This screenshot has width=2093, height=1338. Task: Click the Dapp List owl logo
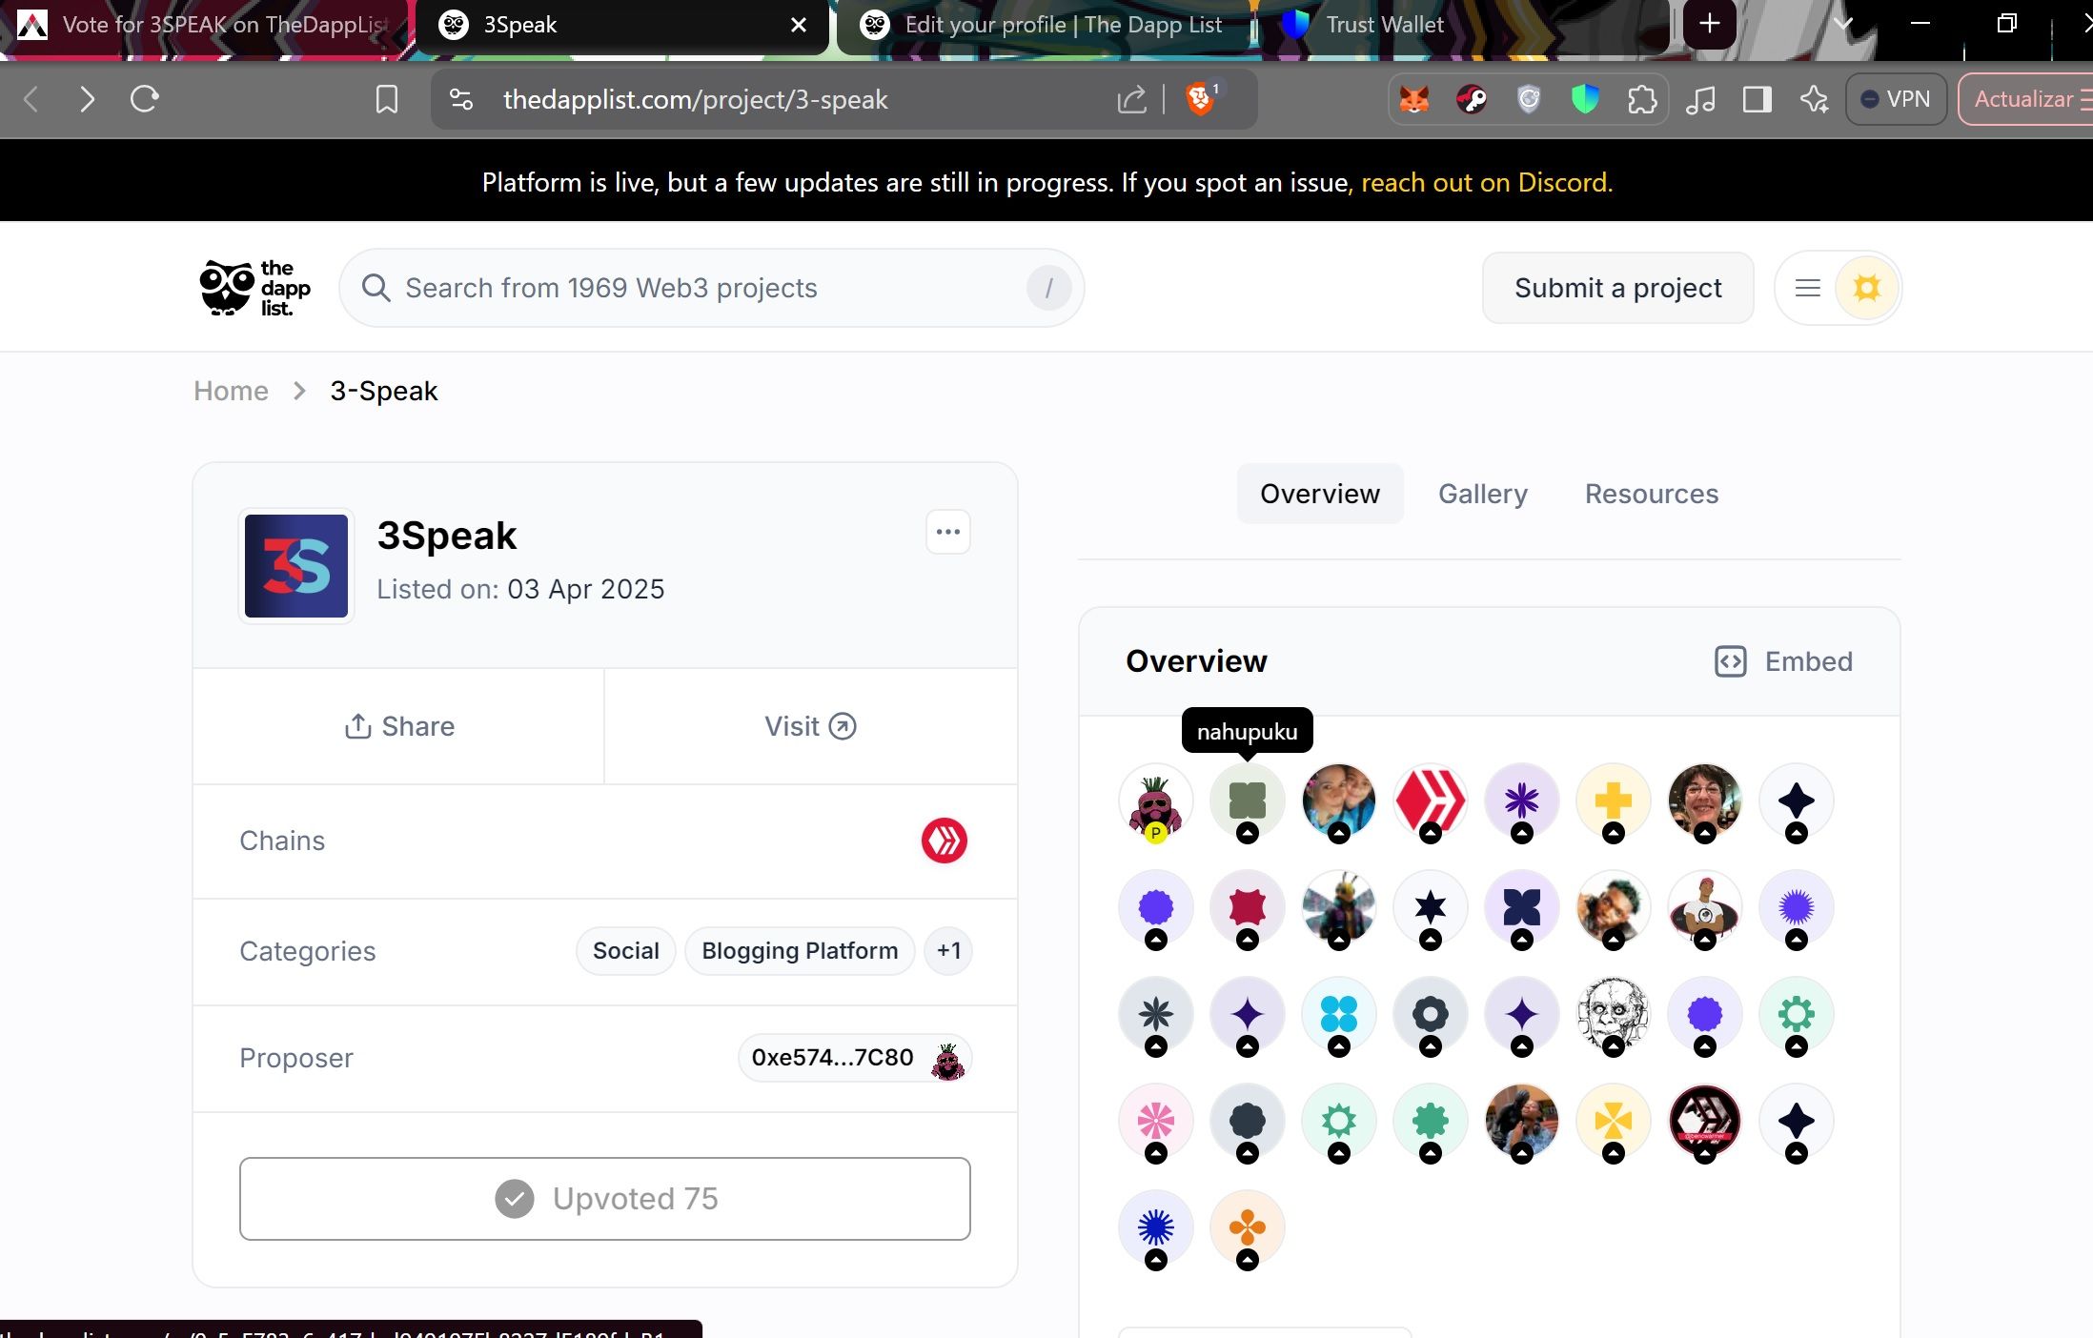coord(254,288)
